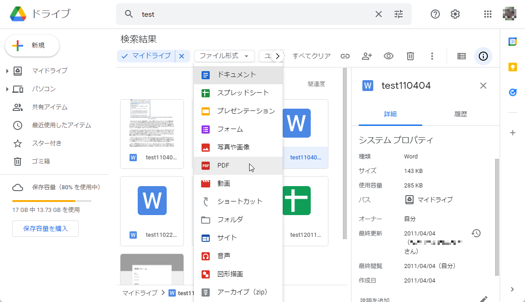Open advanced search options icon
The image size is (525, 302).
tap(398, 14)
